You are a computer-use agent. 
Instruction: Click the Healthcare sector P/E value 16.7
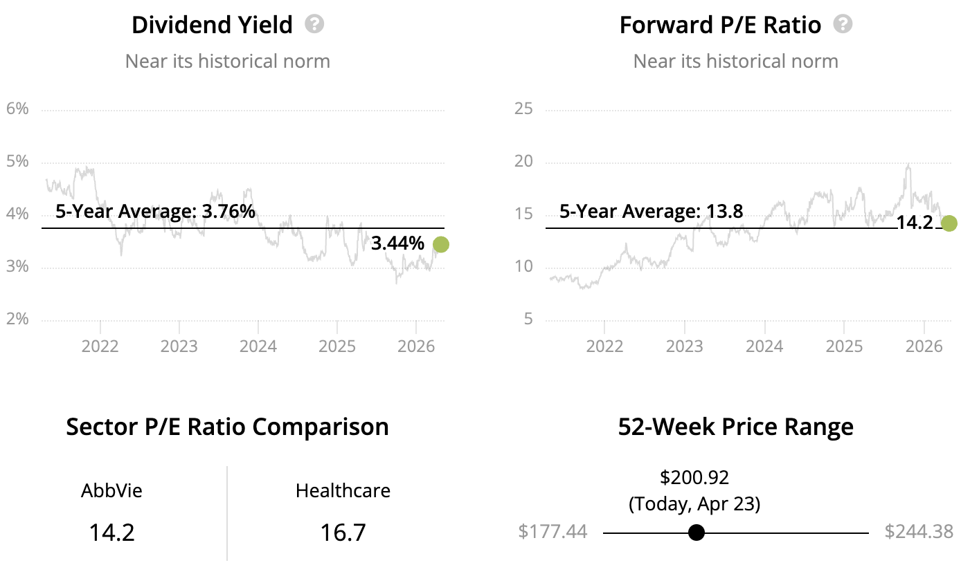click(x=343, y=533)
